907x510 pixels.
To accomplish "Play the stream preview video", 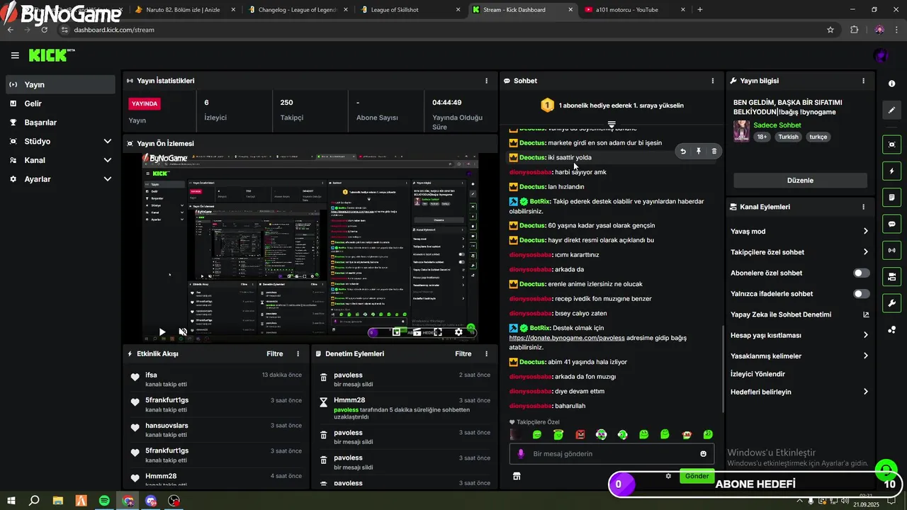I will click(162, 331).
